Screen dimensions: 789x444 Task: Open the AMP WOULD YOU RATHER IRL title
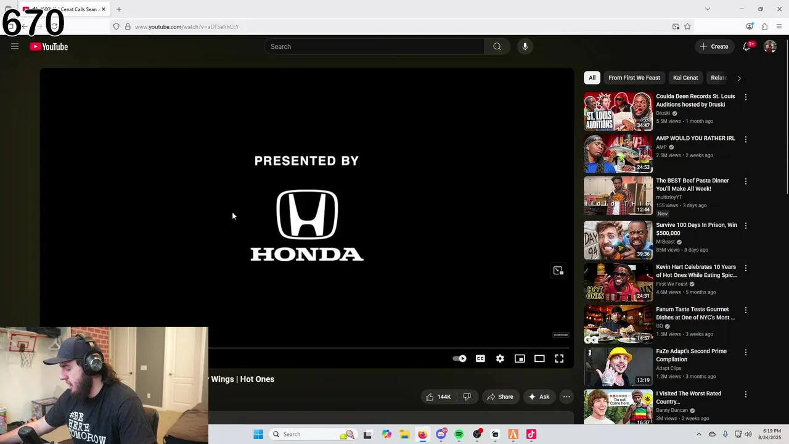coord(695,138)
